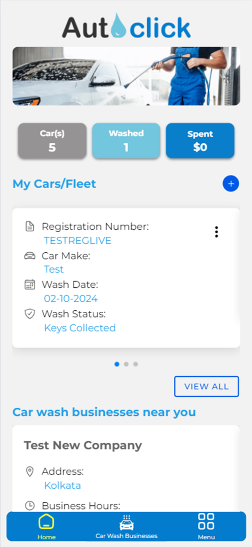252x547 pixels.
Task: Select the Washed stats card
Action: tap(126, 140)
